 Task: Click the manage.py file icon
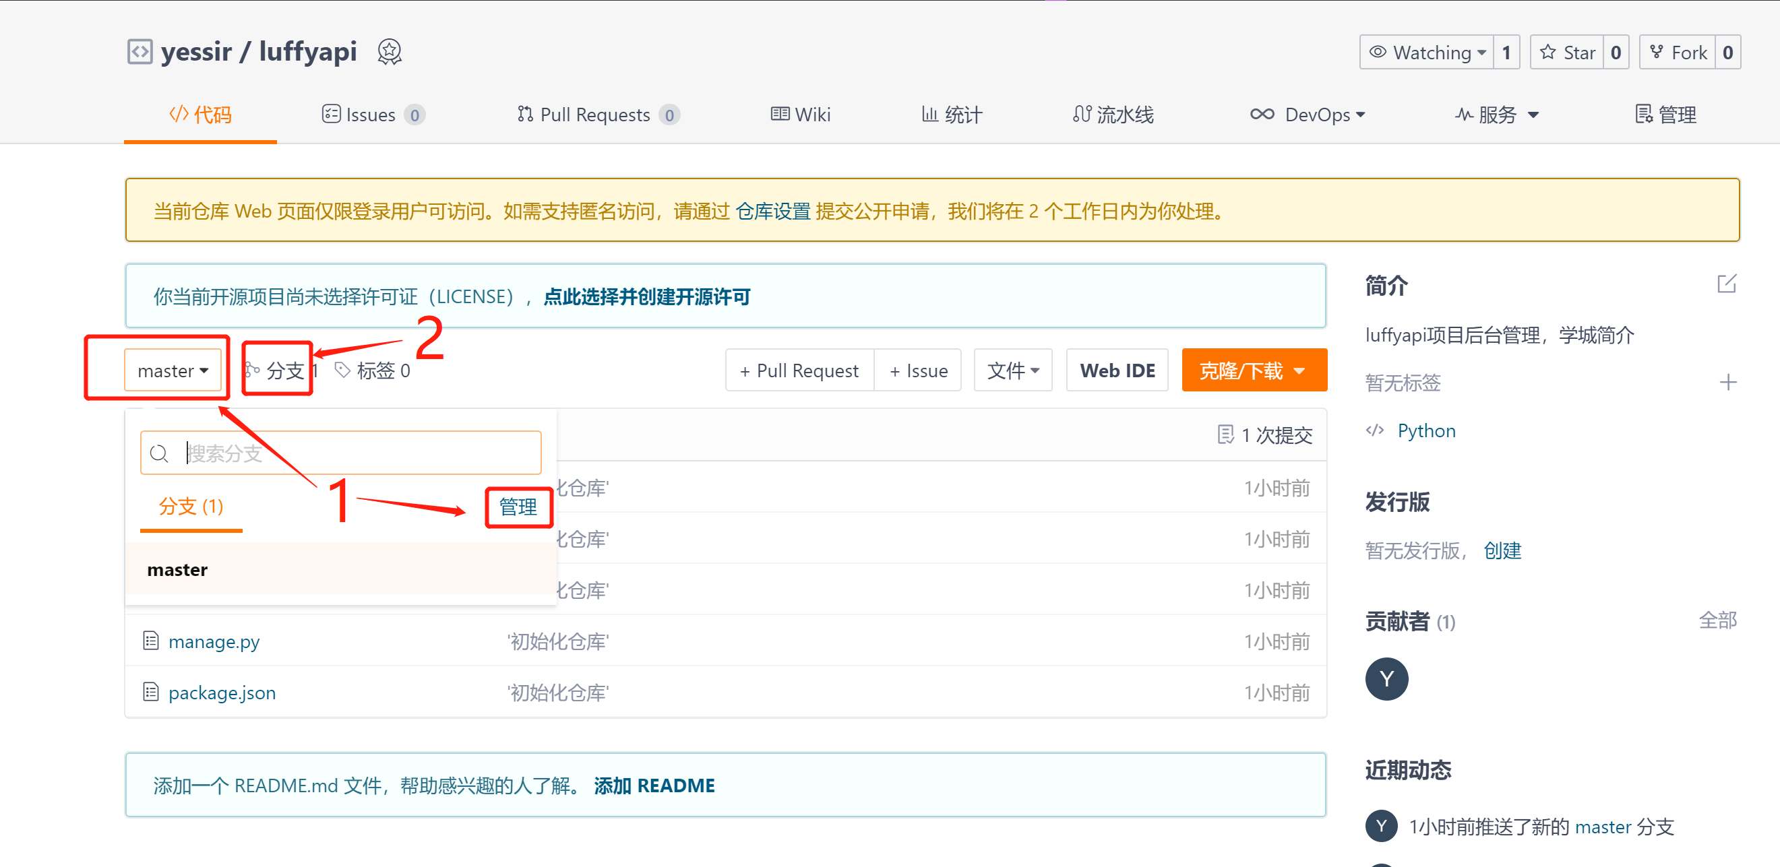(x=151, y=641)
